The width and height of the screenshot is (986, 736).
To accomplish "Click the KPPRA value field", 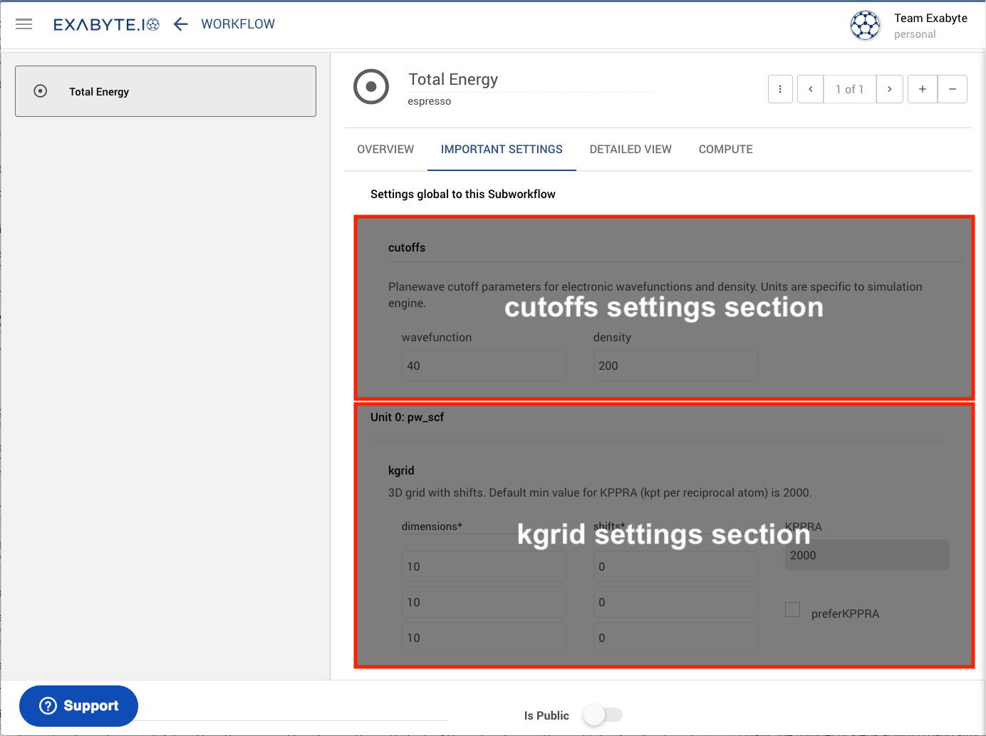I will [x=866, y=556].
